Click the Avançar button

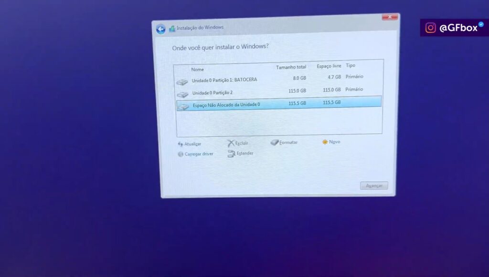pos(374,185)
